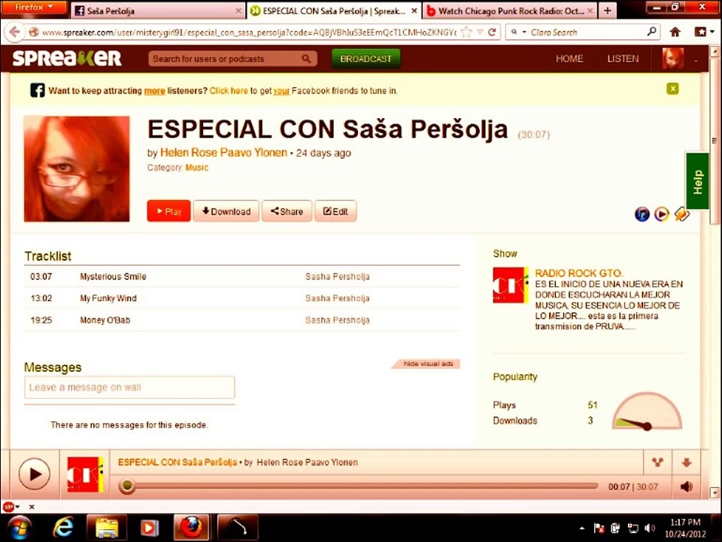Show hidden system tray icons
Image resolution: width=722 pixels, height=542 pixels.
(x=582, y=528)
